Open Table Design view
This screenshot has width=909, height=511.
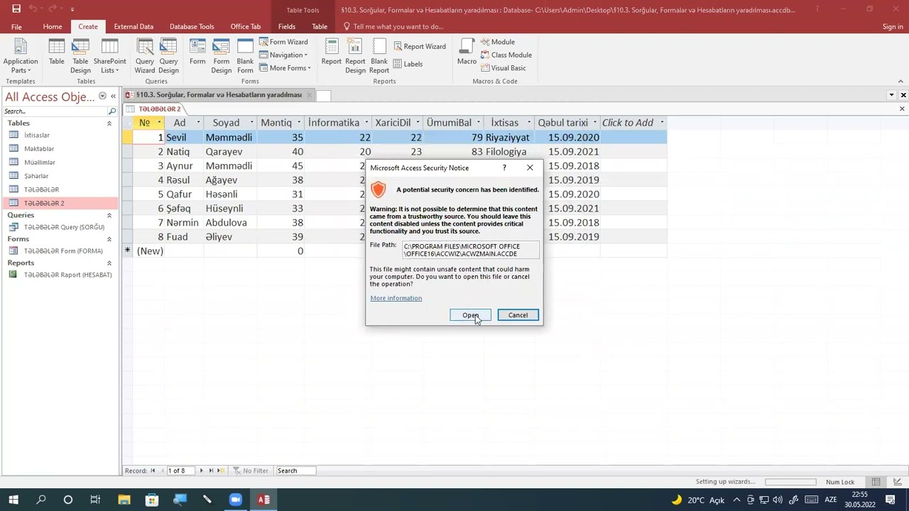pyautogui.click(x=80, y=55)
